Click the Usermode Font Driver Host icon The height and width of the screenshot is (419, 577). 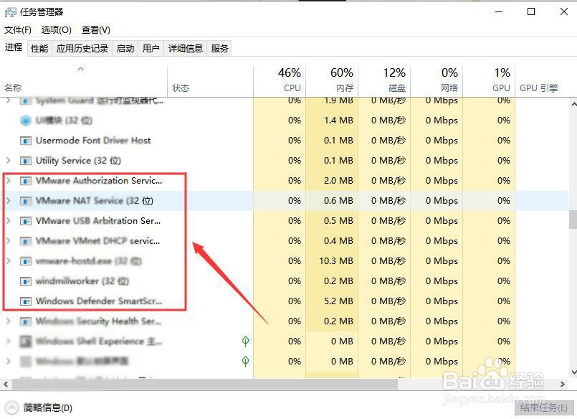pos(25,141)
